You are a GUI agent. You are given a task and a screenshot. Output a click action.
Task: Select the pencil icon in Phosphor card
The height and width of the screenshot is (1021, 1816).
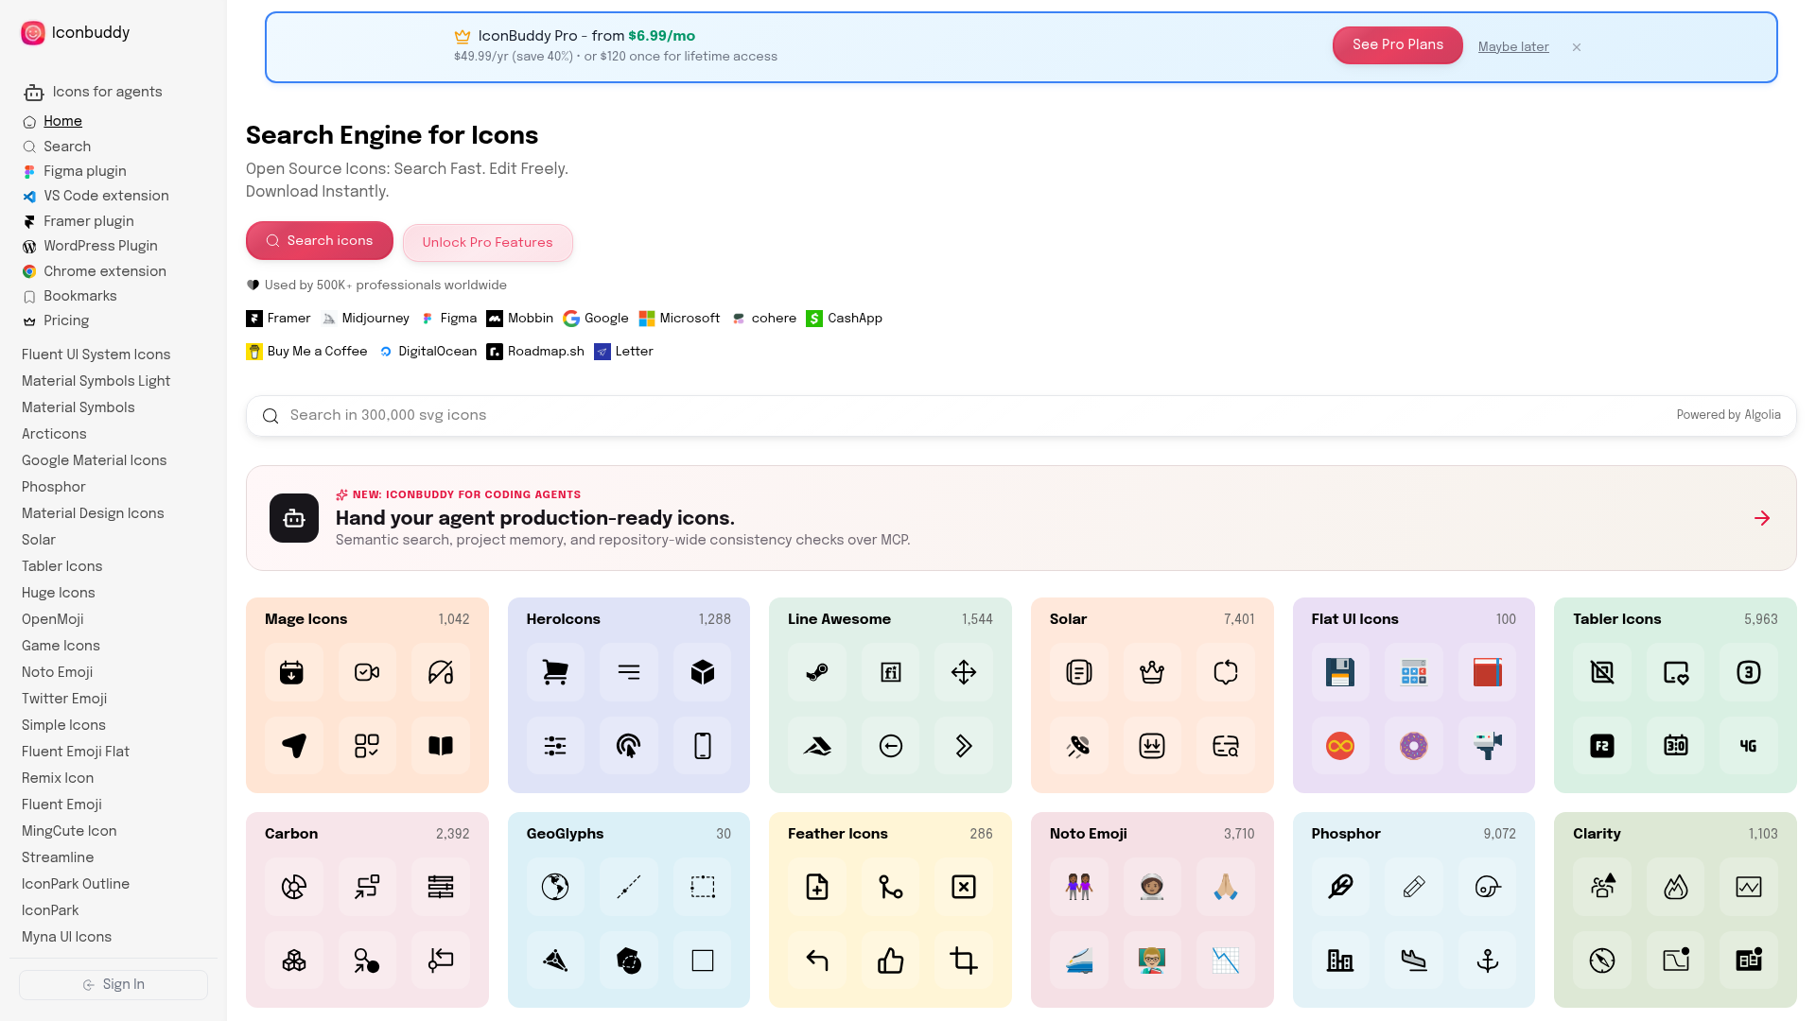click(1414, 887)
